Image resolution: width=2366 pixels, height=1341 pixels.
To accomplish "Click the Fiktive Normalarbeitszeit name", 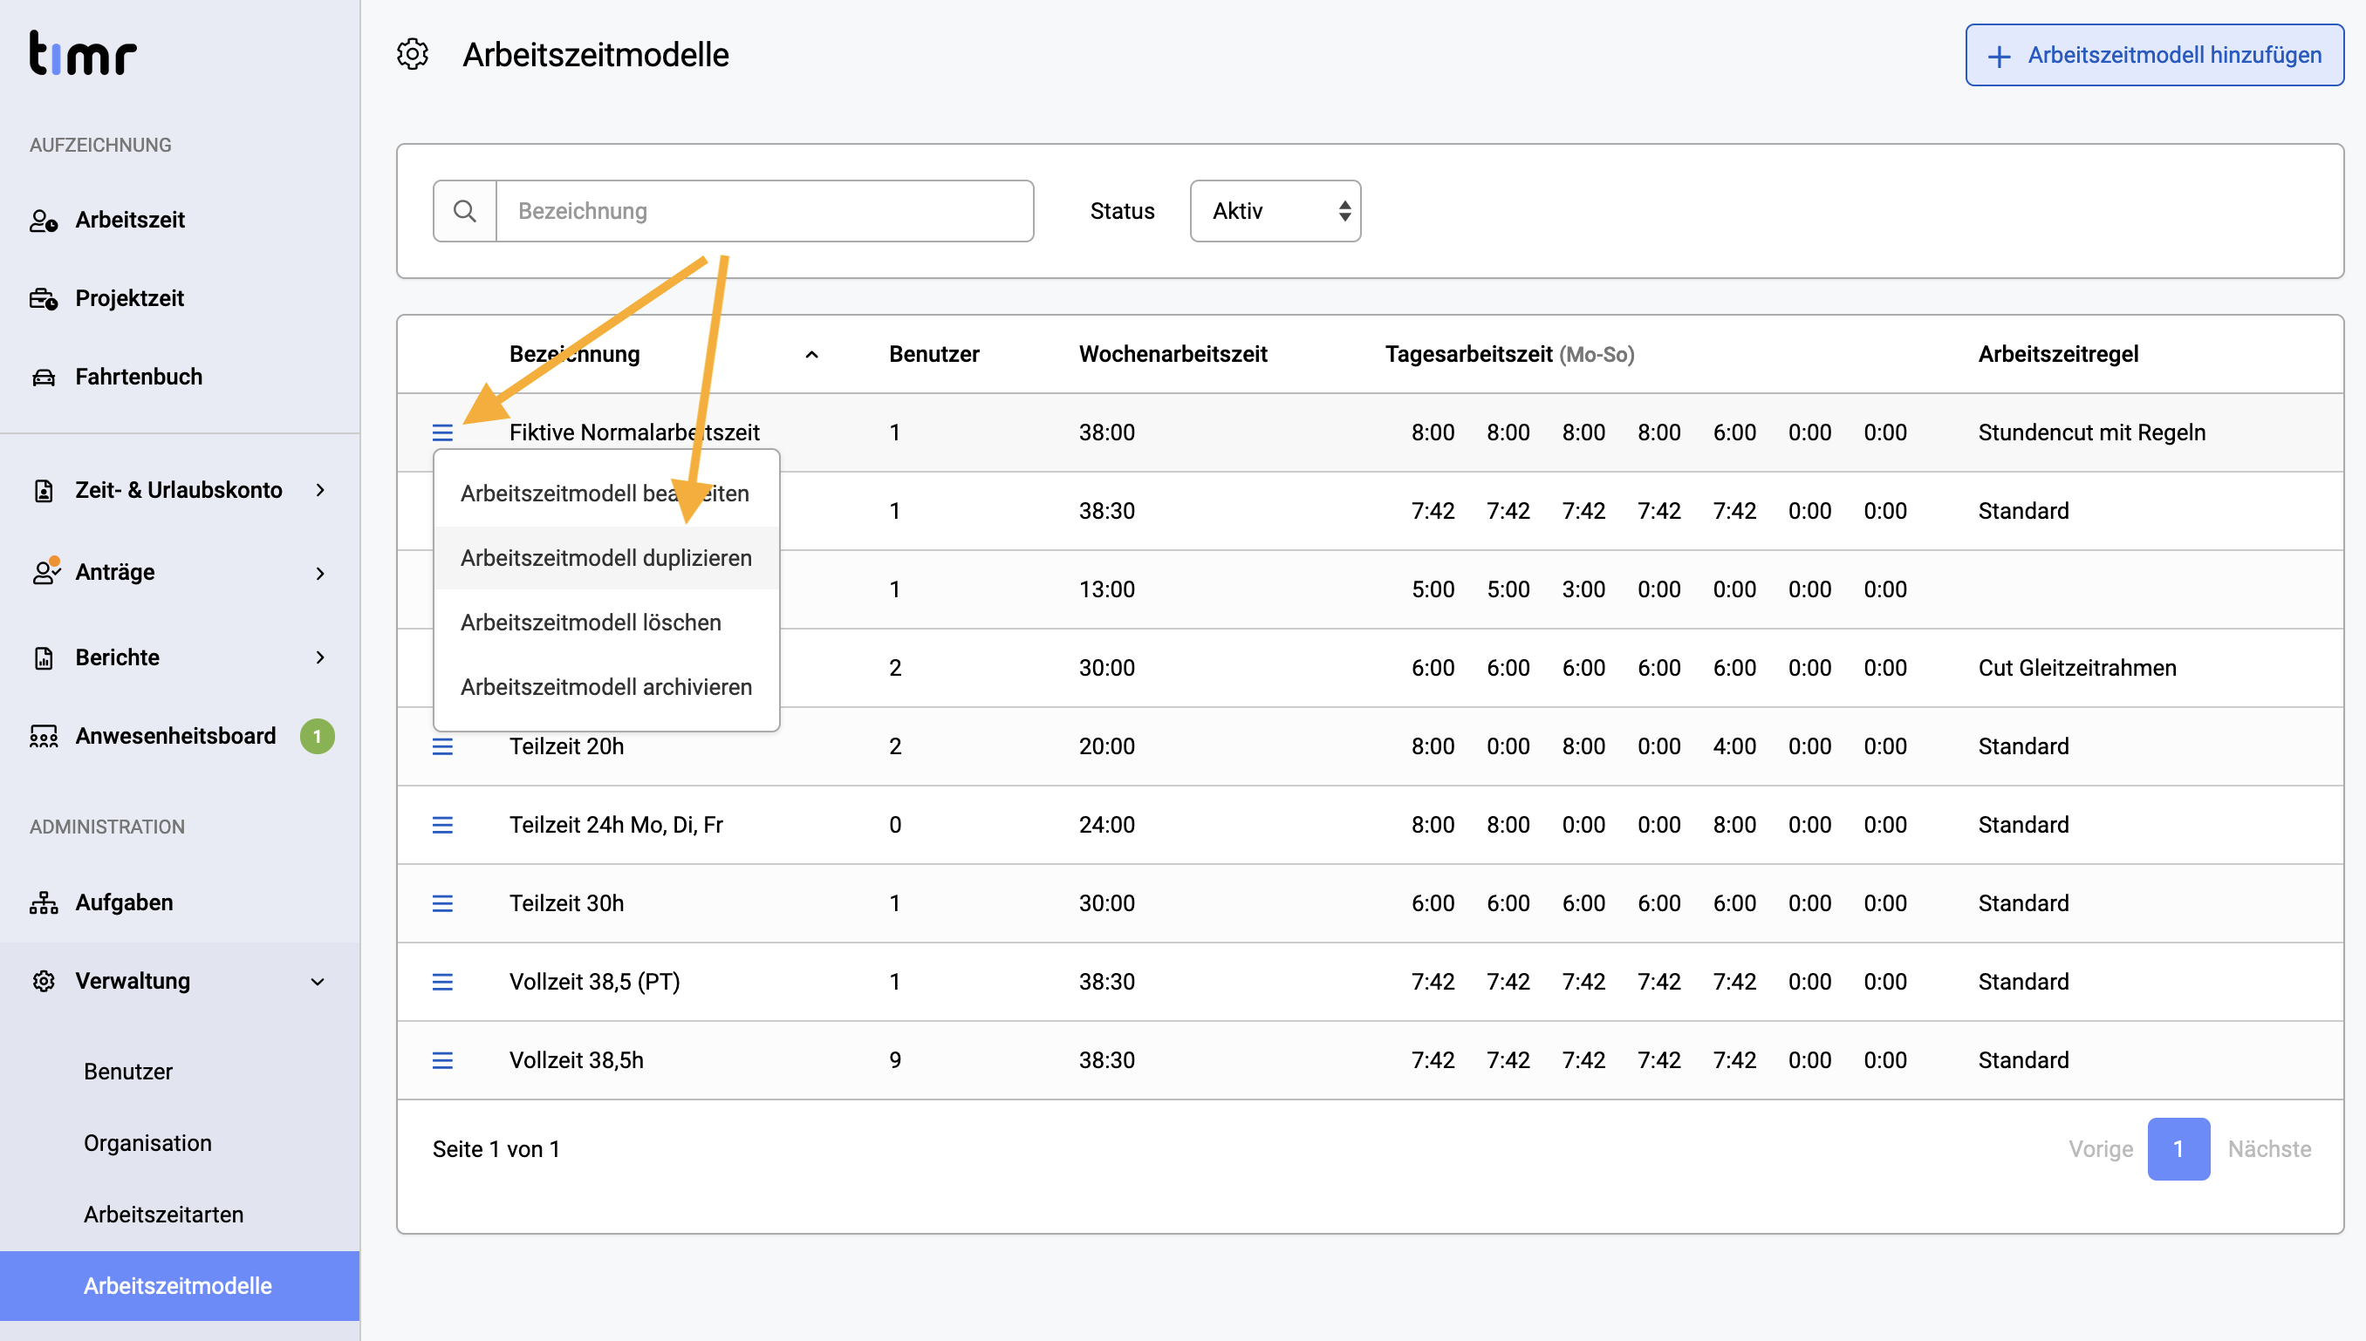I will pyautogui.click(x=635, y=432).
